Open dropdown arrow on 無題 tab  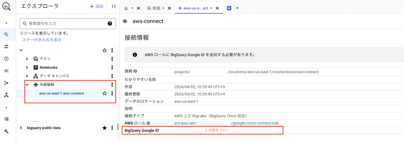coord(163,8)
